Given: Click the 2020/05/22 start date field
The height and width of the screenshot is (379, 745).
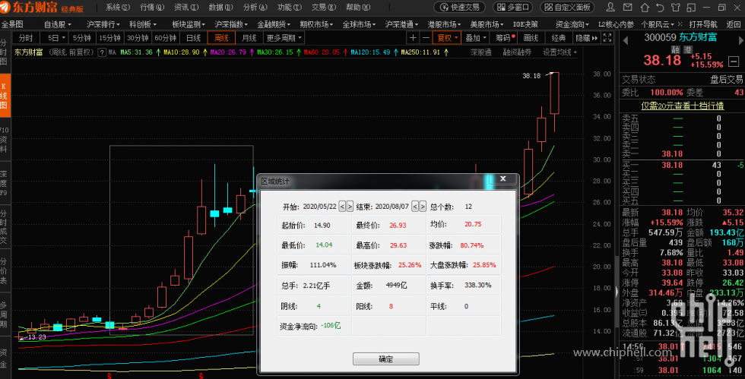Looking at the screenshot, I should [320, 207].
